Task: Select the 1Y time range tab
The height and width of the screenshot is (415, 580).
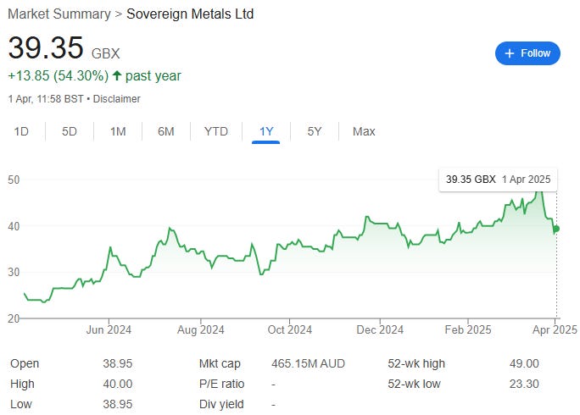Action: [x=266, y=131]
